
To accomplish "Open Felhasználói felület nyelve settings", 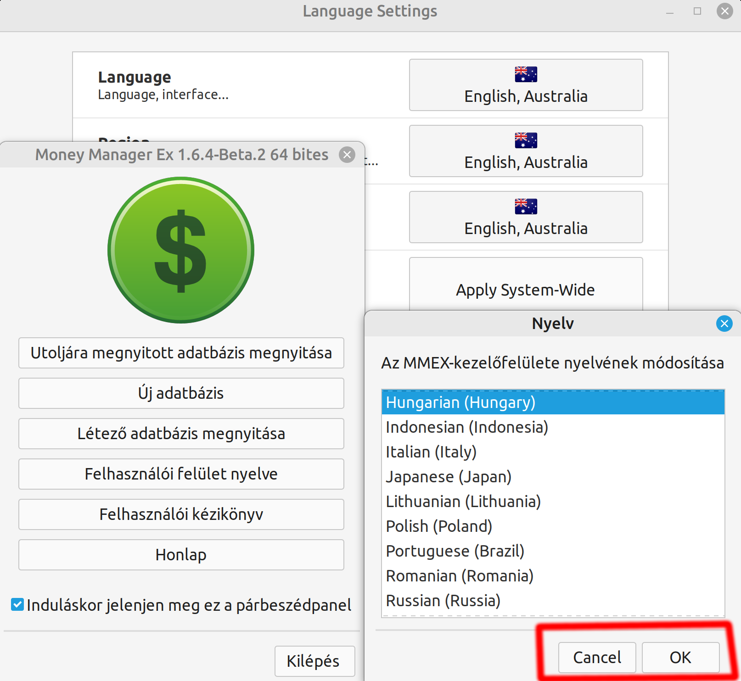I will coord(181,474).
